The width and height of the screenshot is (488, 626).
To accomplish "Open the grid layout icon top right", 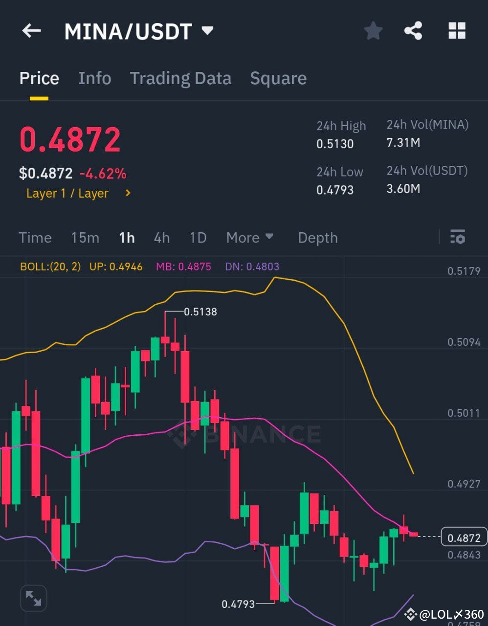I will tap(457, 30).
